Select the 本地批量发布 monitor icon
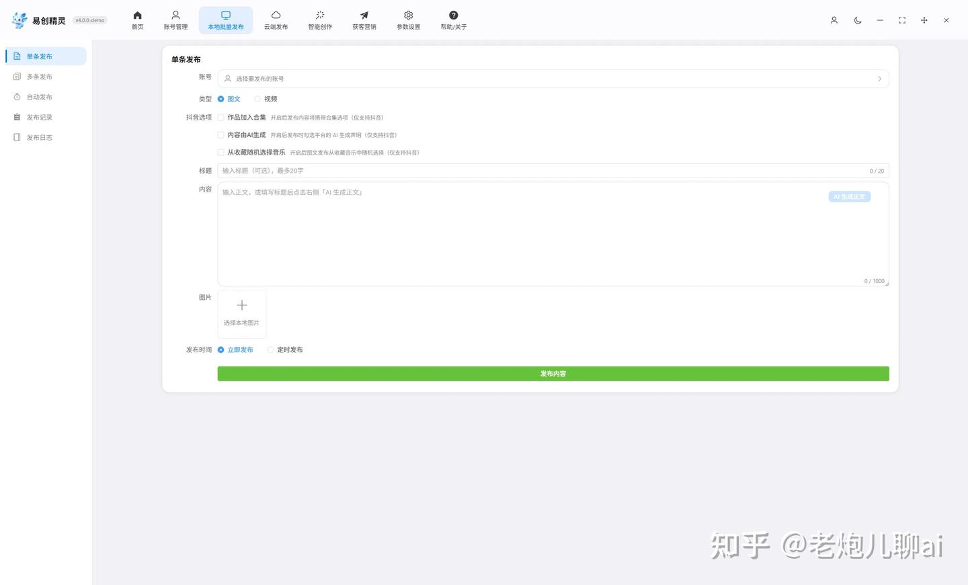This screenshot has height=585, width=968. click(226, 15)
